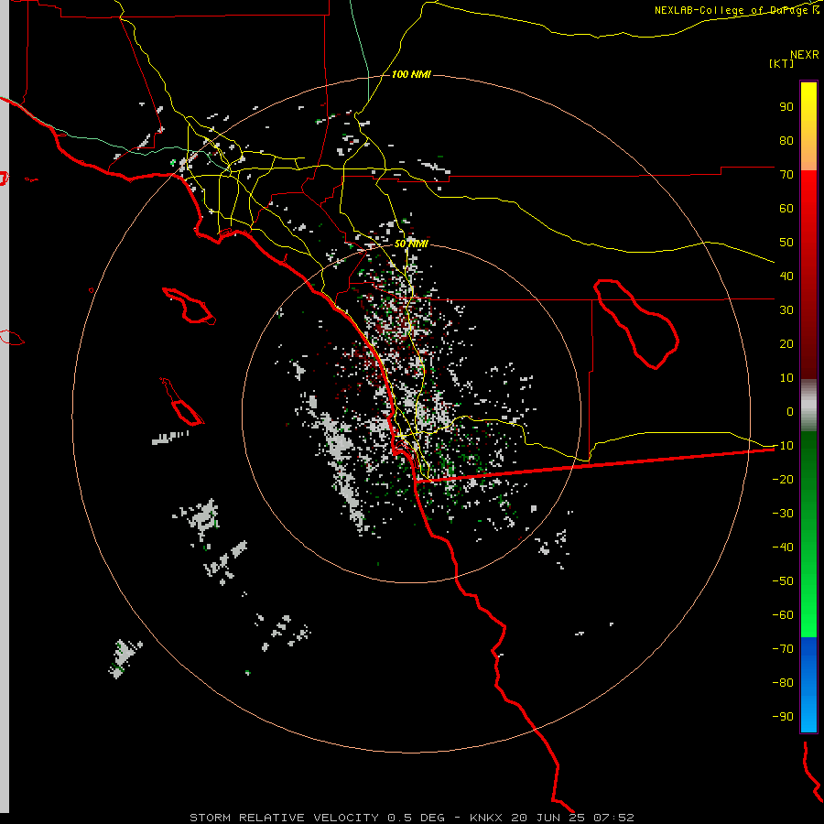This screenshot has width=824, height=824.
Task: Click the blue bottom segment of color bar
Action: pyautogui.click(x=808, y=684)
